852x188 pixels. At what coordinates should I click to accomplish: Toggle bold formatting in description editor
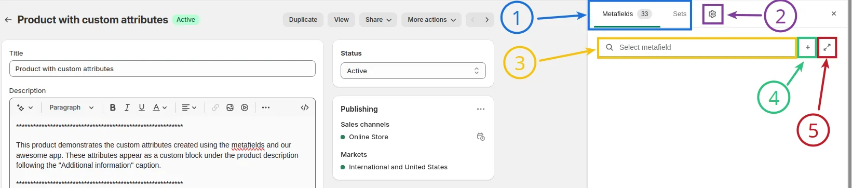(113, 108)
